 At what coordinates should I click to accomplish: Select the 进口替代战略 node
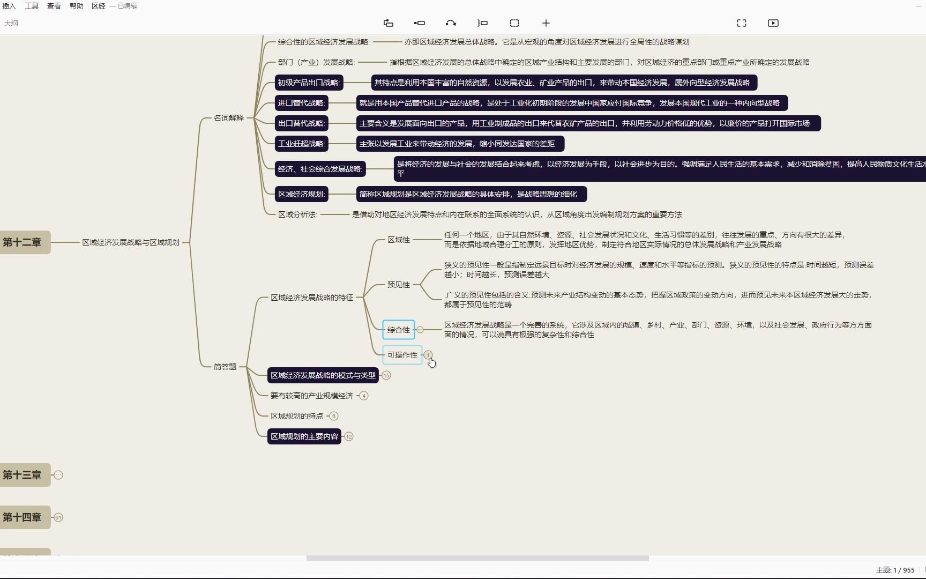(301, 103)
